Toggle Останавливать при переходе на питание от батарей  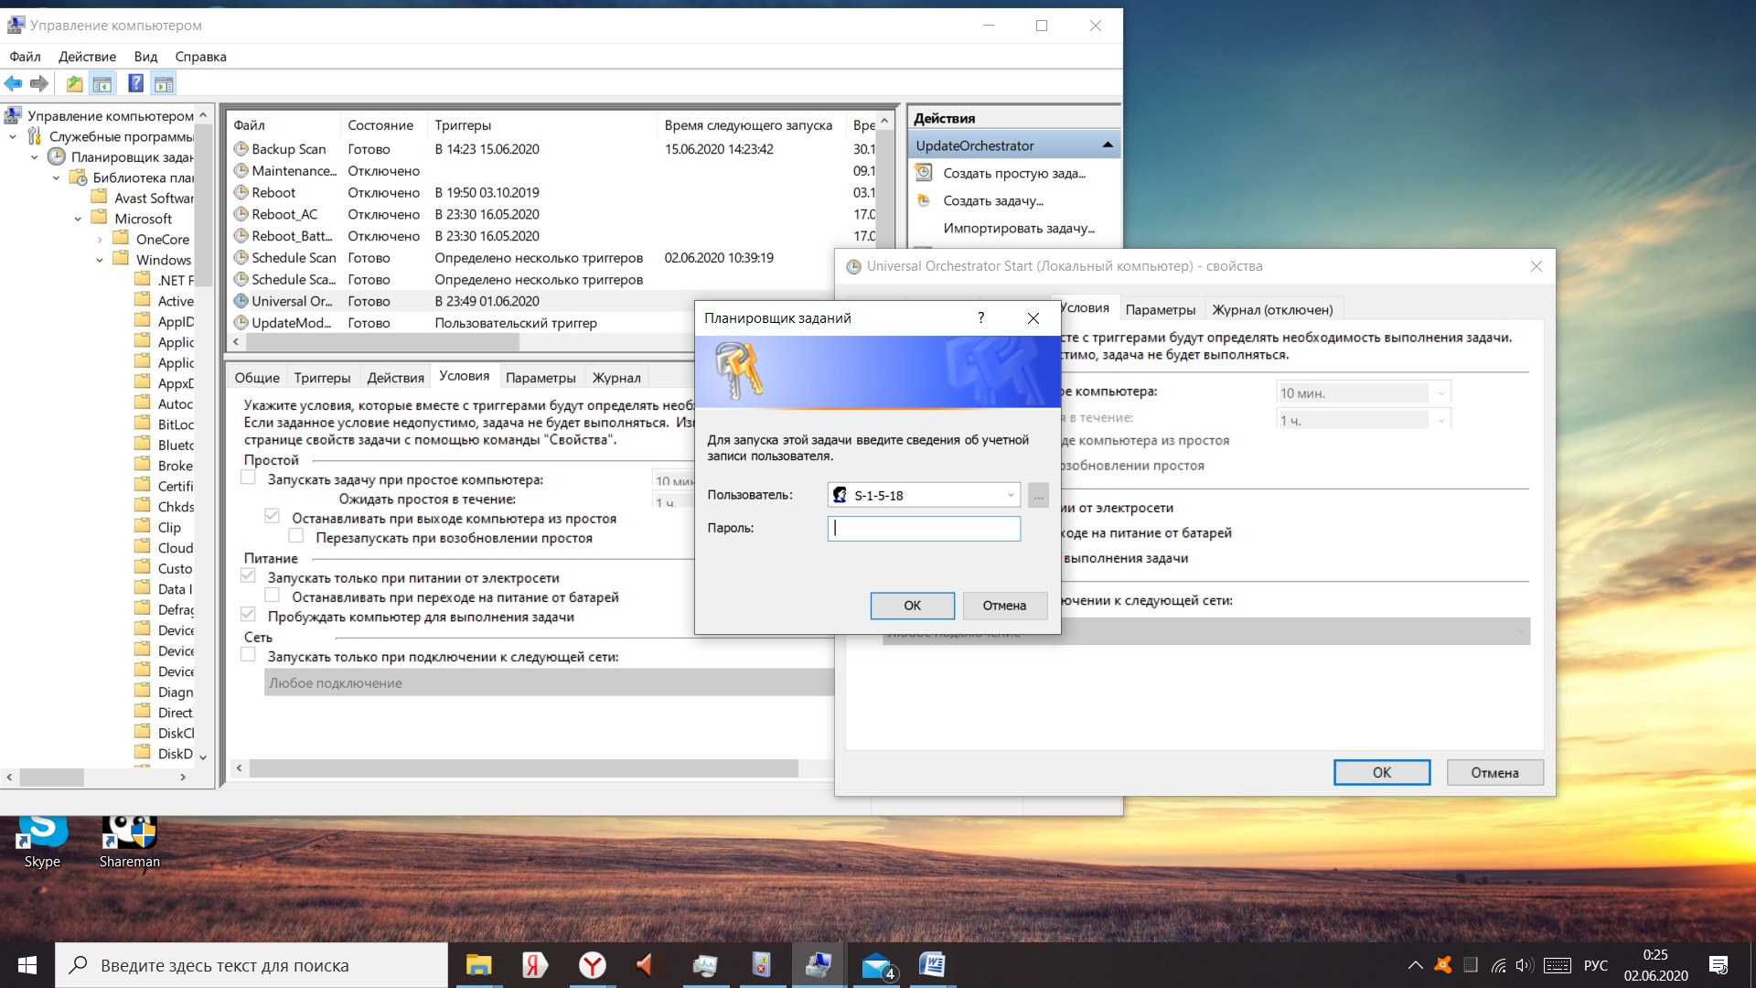click(x=272, y=596)
